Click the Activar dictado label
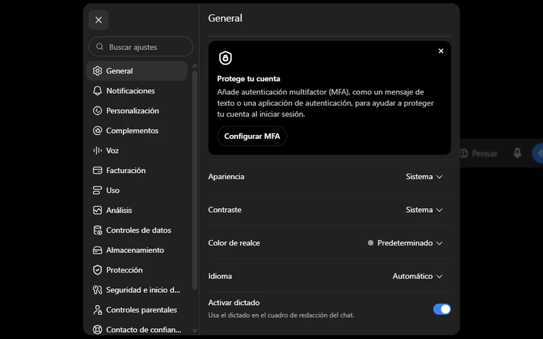Screen dimensions: 543x339 click(233, 302)
